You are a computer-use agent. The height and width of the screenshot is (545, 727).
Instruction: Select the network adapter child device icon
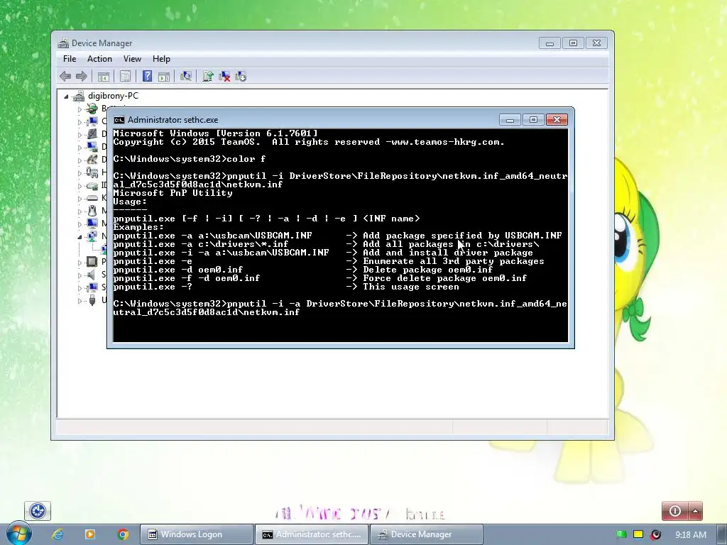(x=104, y=249)
